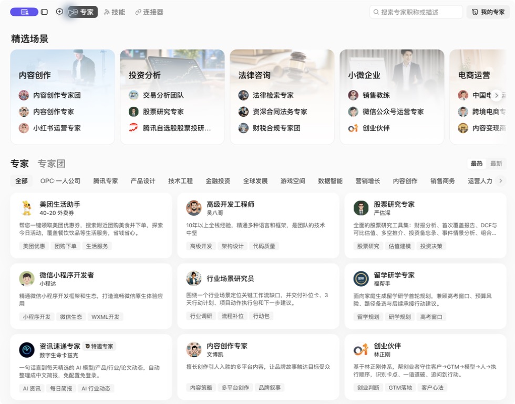This screenshot has width=515, height=404.
Task: Open the 法律咨询 scene card title
Action: pos(254,75)
